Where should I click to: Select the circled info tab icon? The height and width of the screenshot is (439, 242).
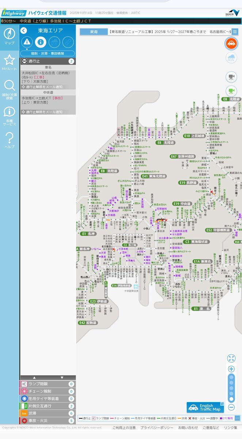(x=41, y=42)
